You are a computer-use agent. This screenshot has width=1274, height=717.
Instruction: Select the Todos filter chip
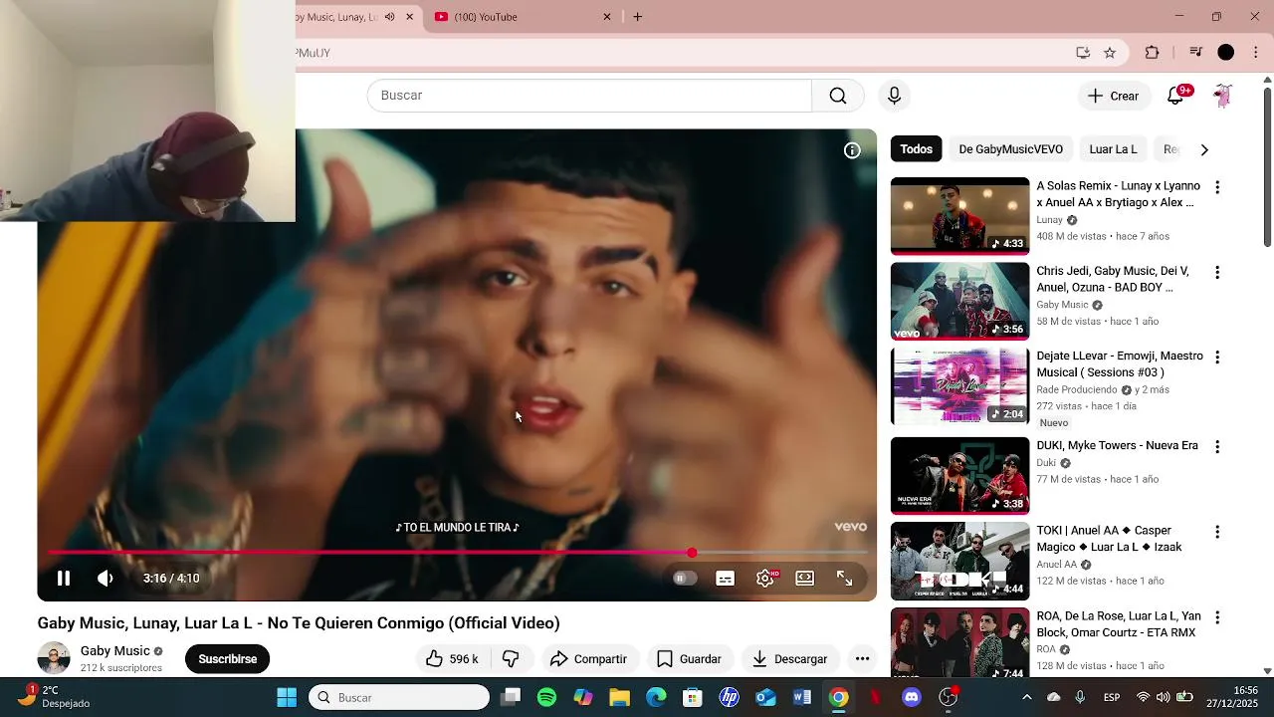[917, 149]
